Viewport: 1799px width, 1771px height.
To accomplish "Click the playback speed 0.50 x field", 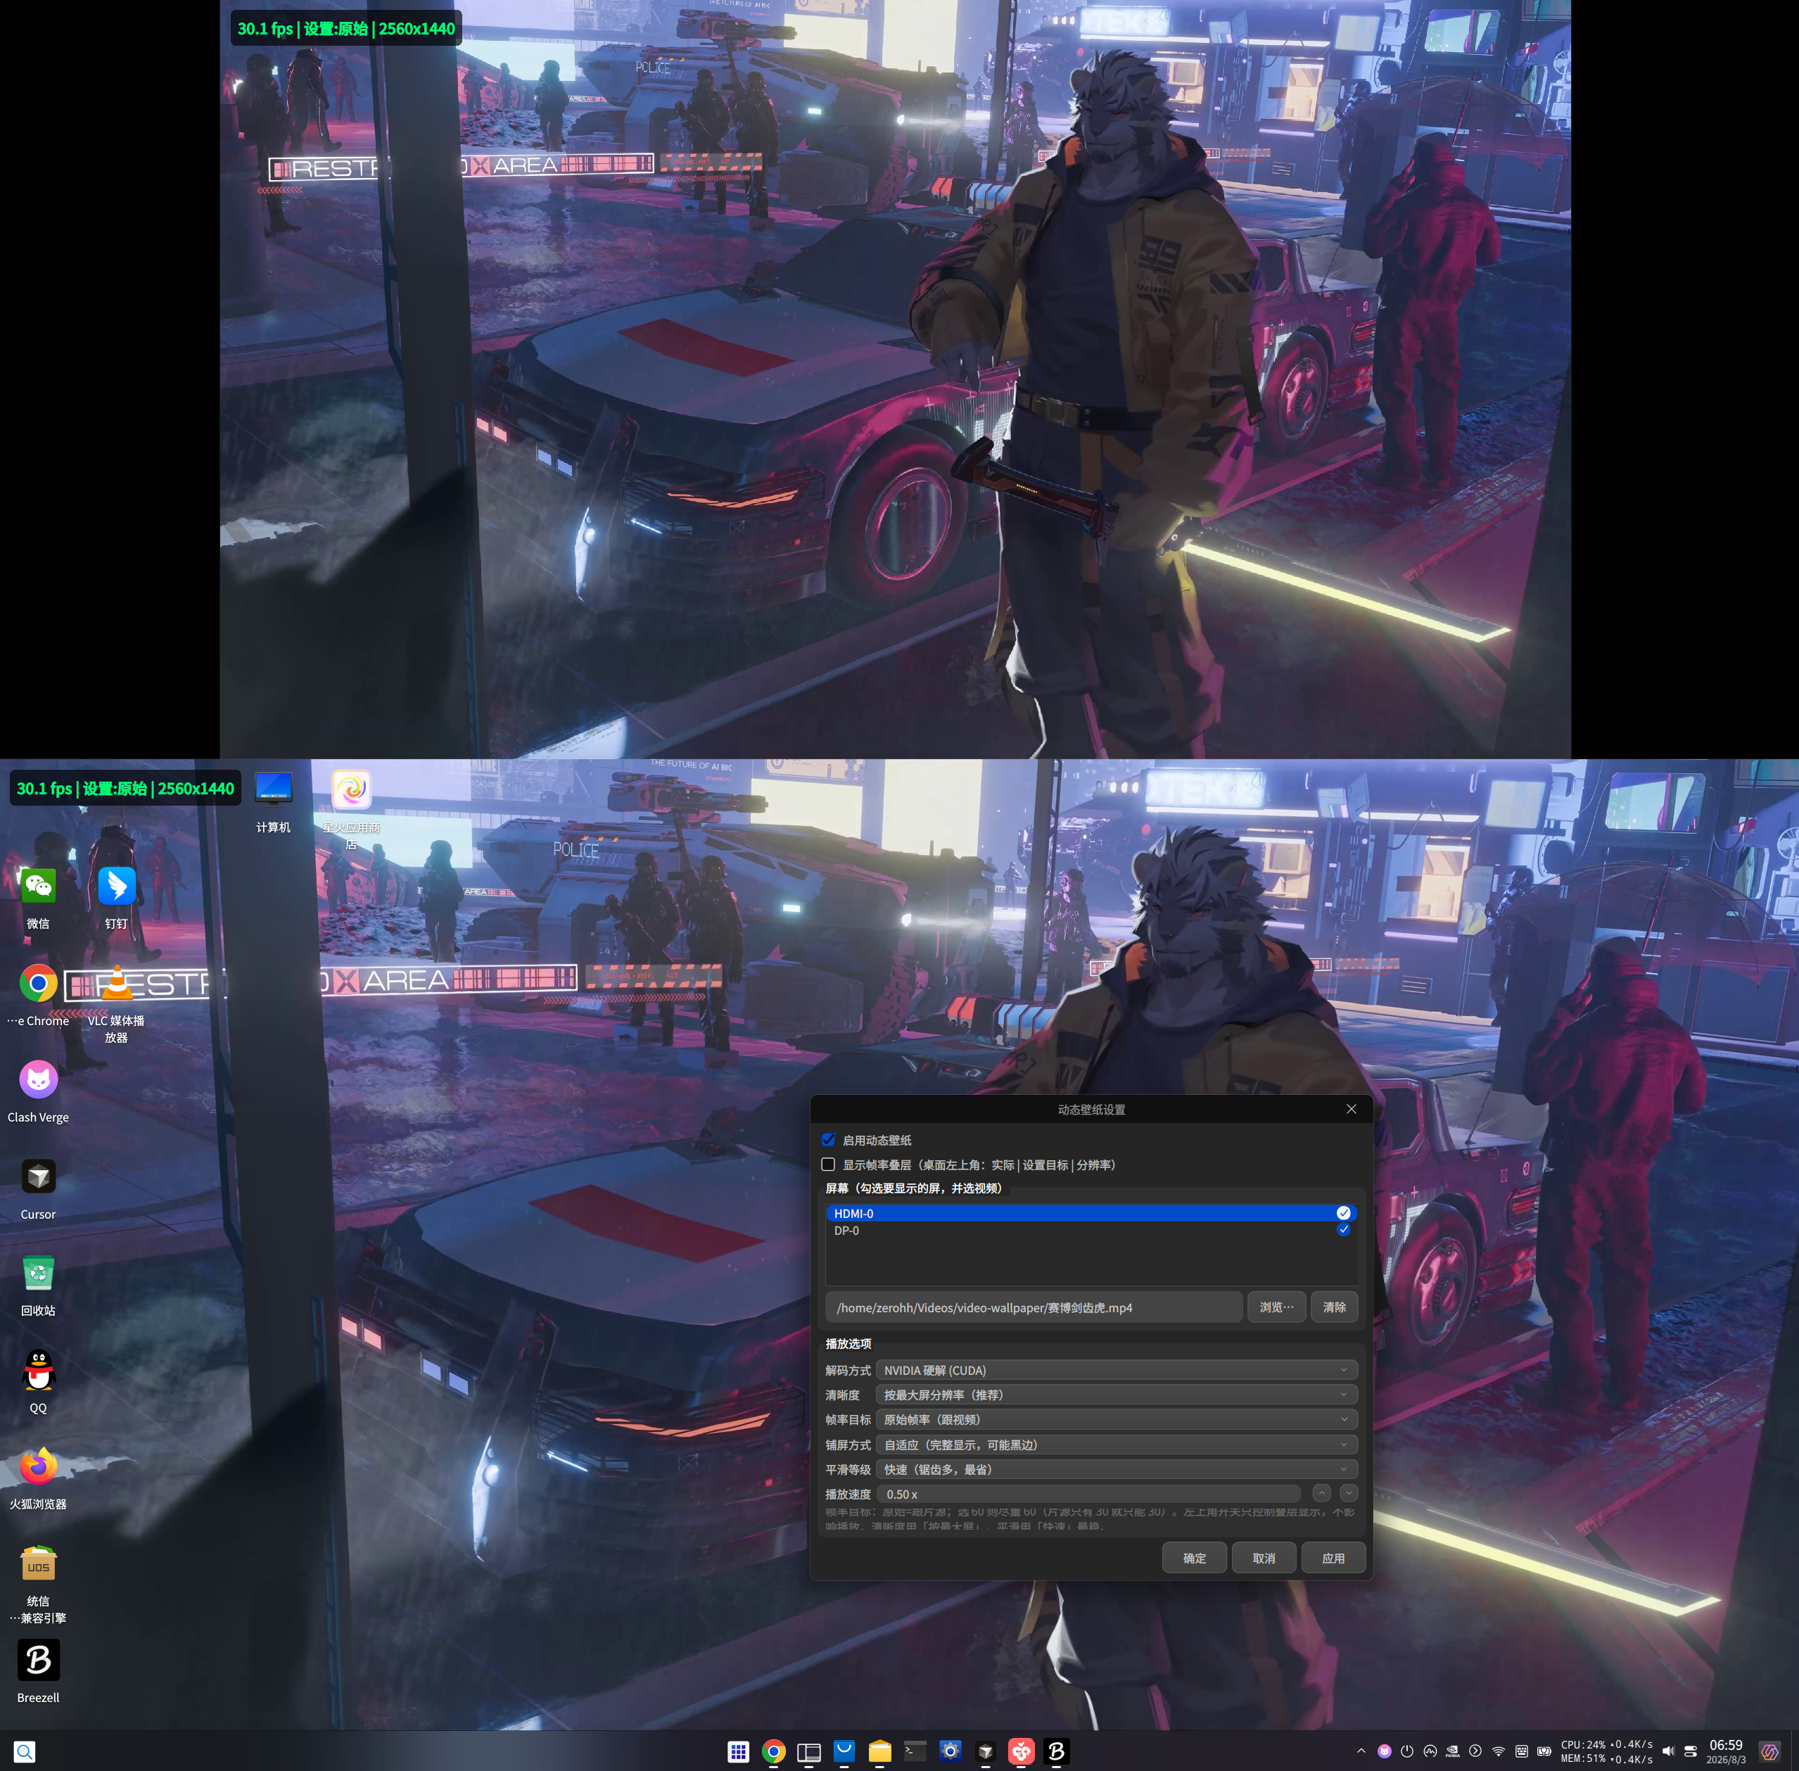I will 1089,1494.
